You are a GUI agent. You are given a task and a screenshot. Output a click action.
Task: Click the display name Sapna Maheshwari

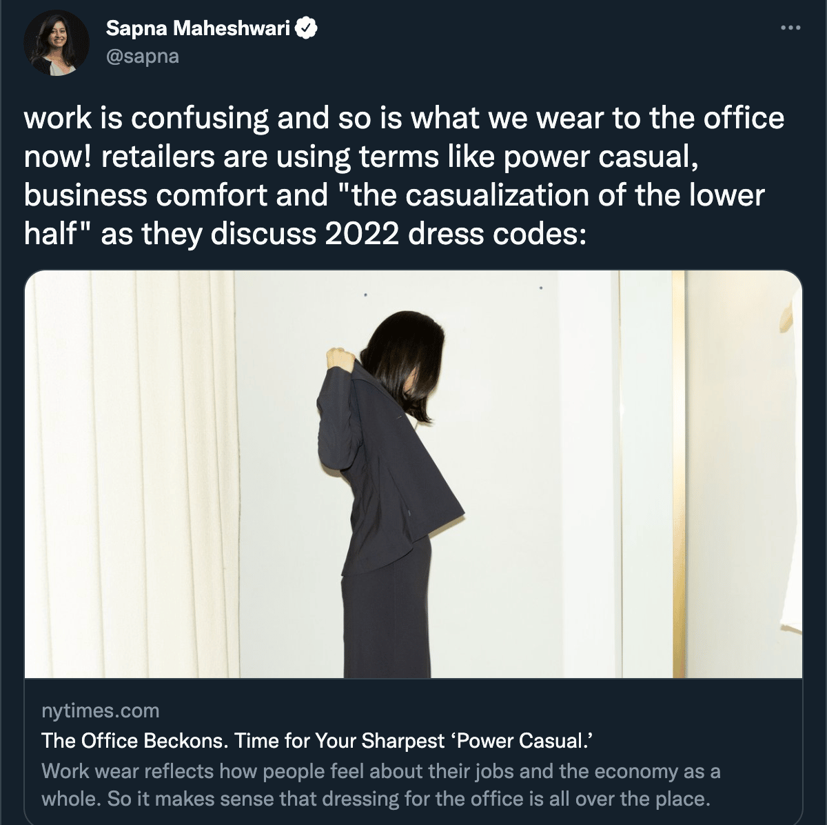[198, 28]
